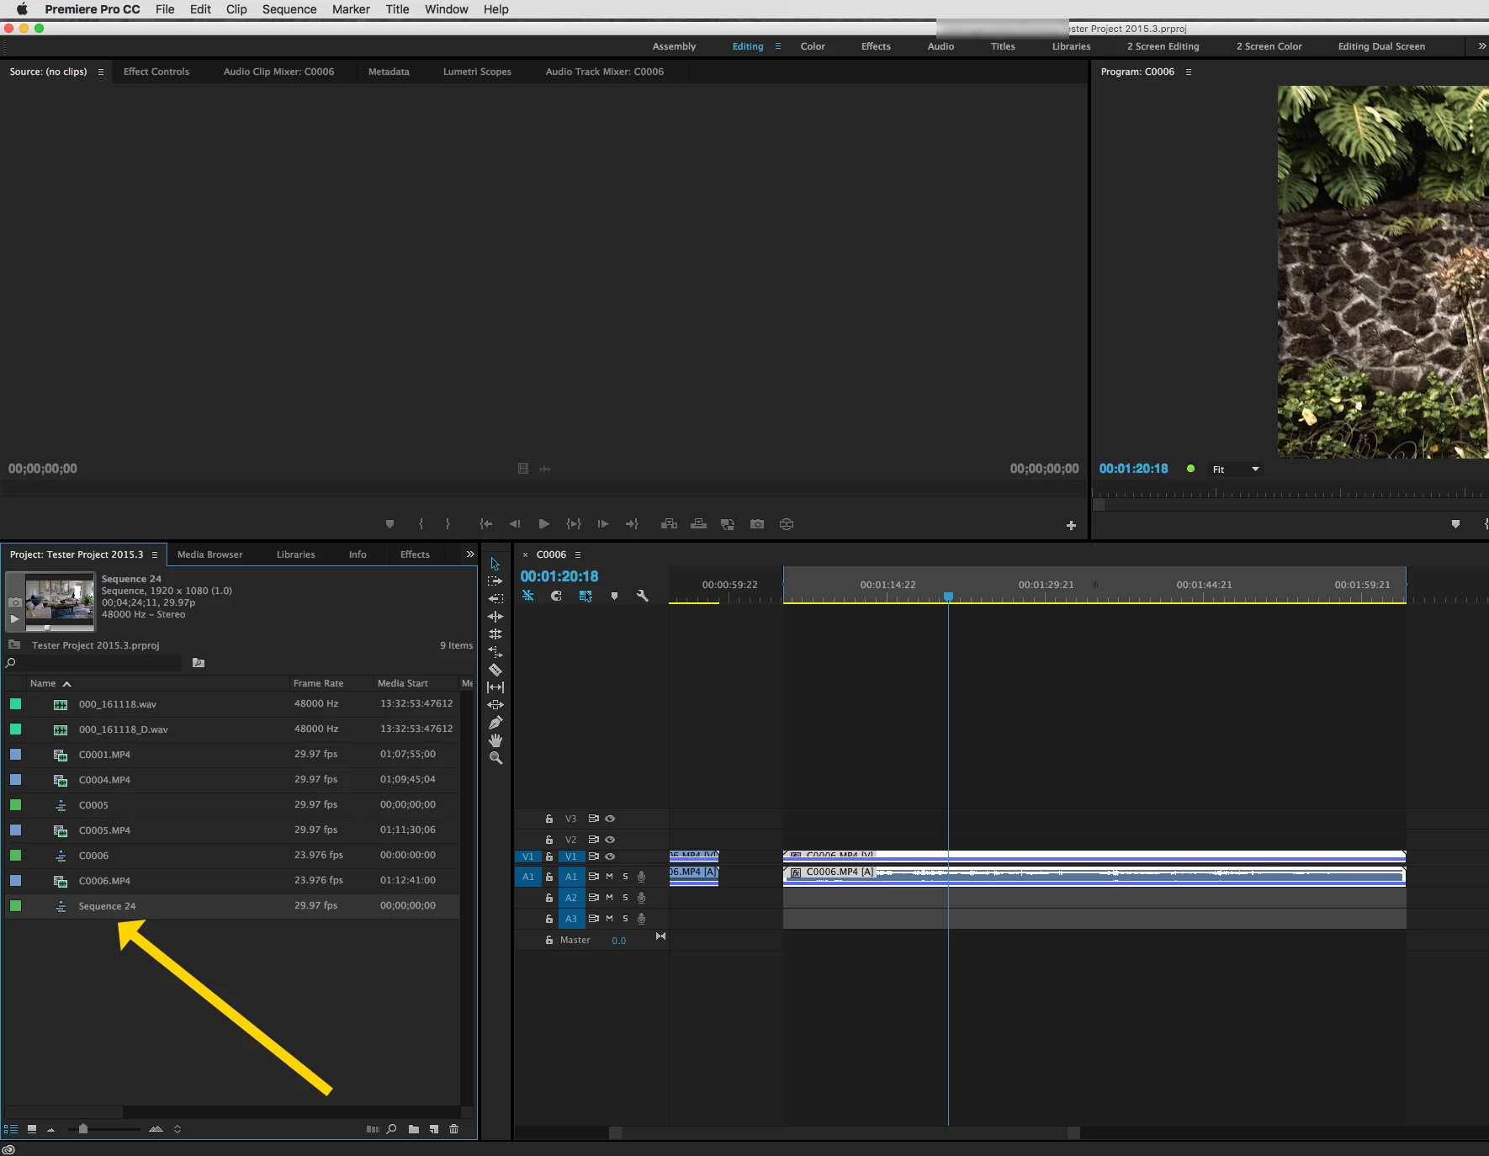Open the Fit zoom level dropdown
This screenshot has width=1489, height=1156.
click(x=1236, y=469)
